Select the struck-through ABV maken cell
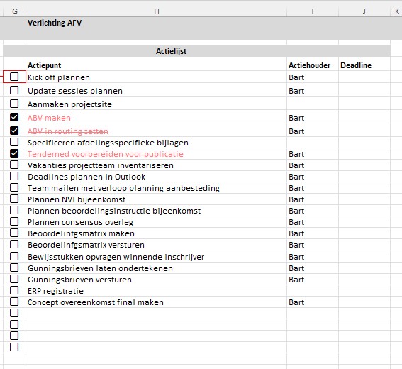402x369 pixels. [157, 117]
